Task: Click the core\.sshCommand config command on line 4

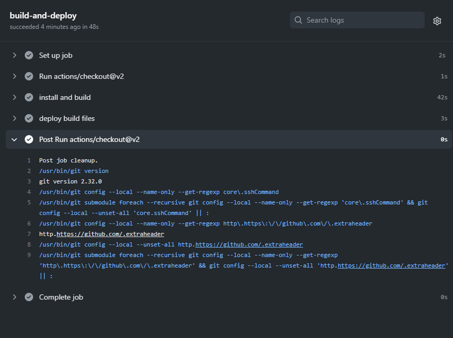Action: click(x=159, y=192)
